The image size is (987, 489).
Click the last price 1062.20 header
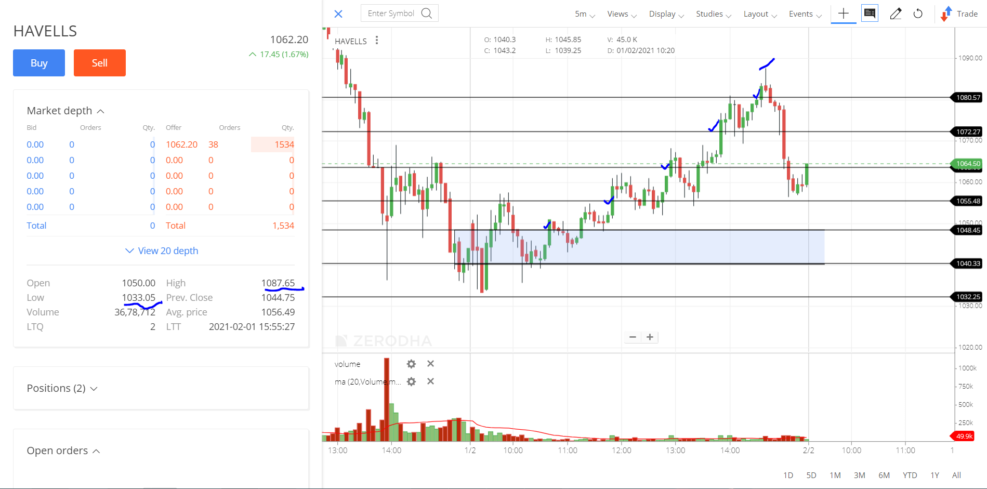289,39
